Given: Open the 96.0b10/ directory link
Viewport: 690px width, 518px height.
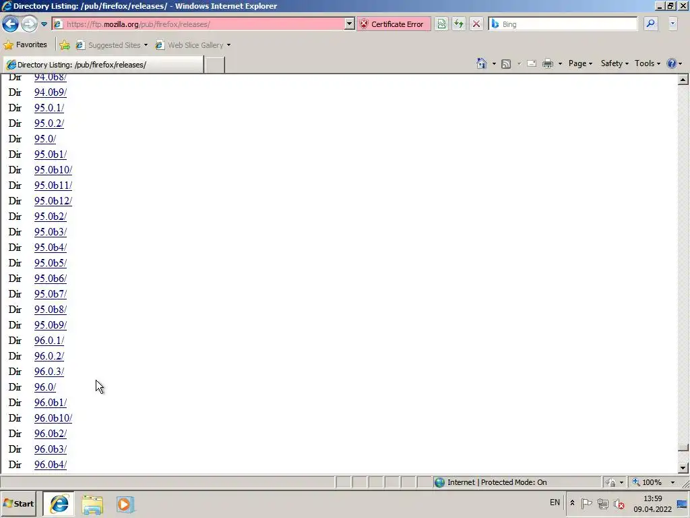Looking at the screenshot, I should click(x=53, y=418).
